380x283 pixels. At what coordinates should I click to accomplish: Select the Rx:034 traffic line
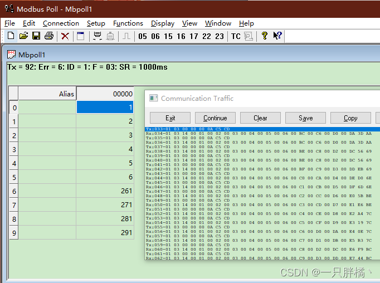262,134
